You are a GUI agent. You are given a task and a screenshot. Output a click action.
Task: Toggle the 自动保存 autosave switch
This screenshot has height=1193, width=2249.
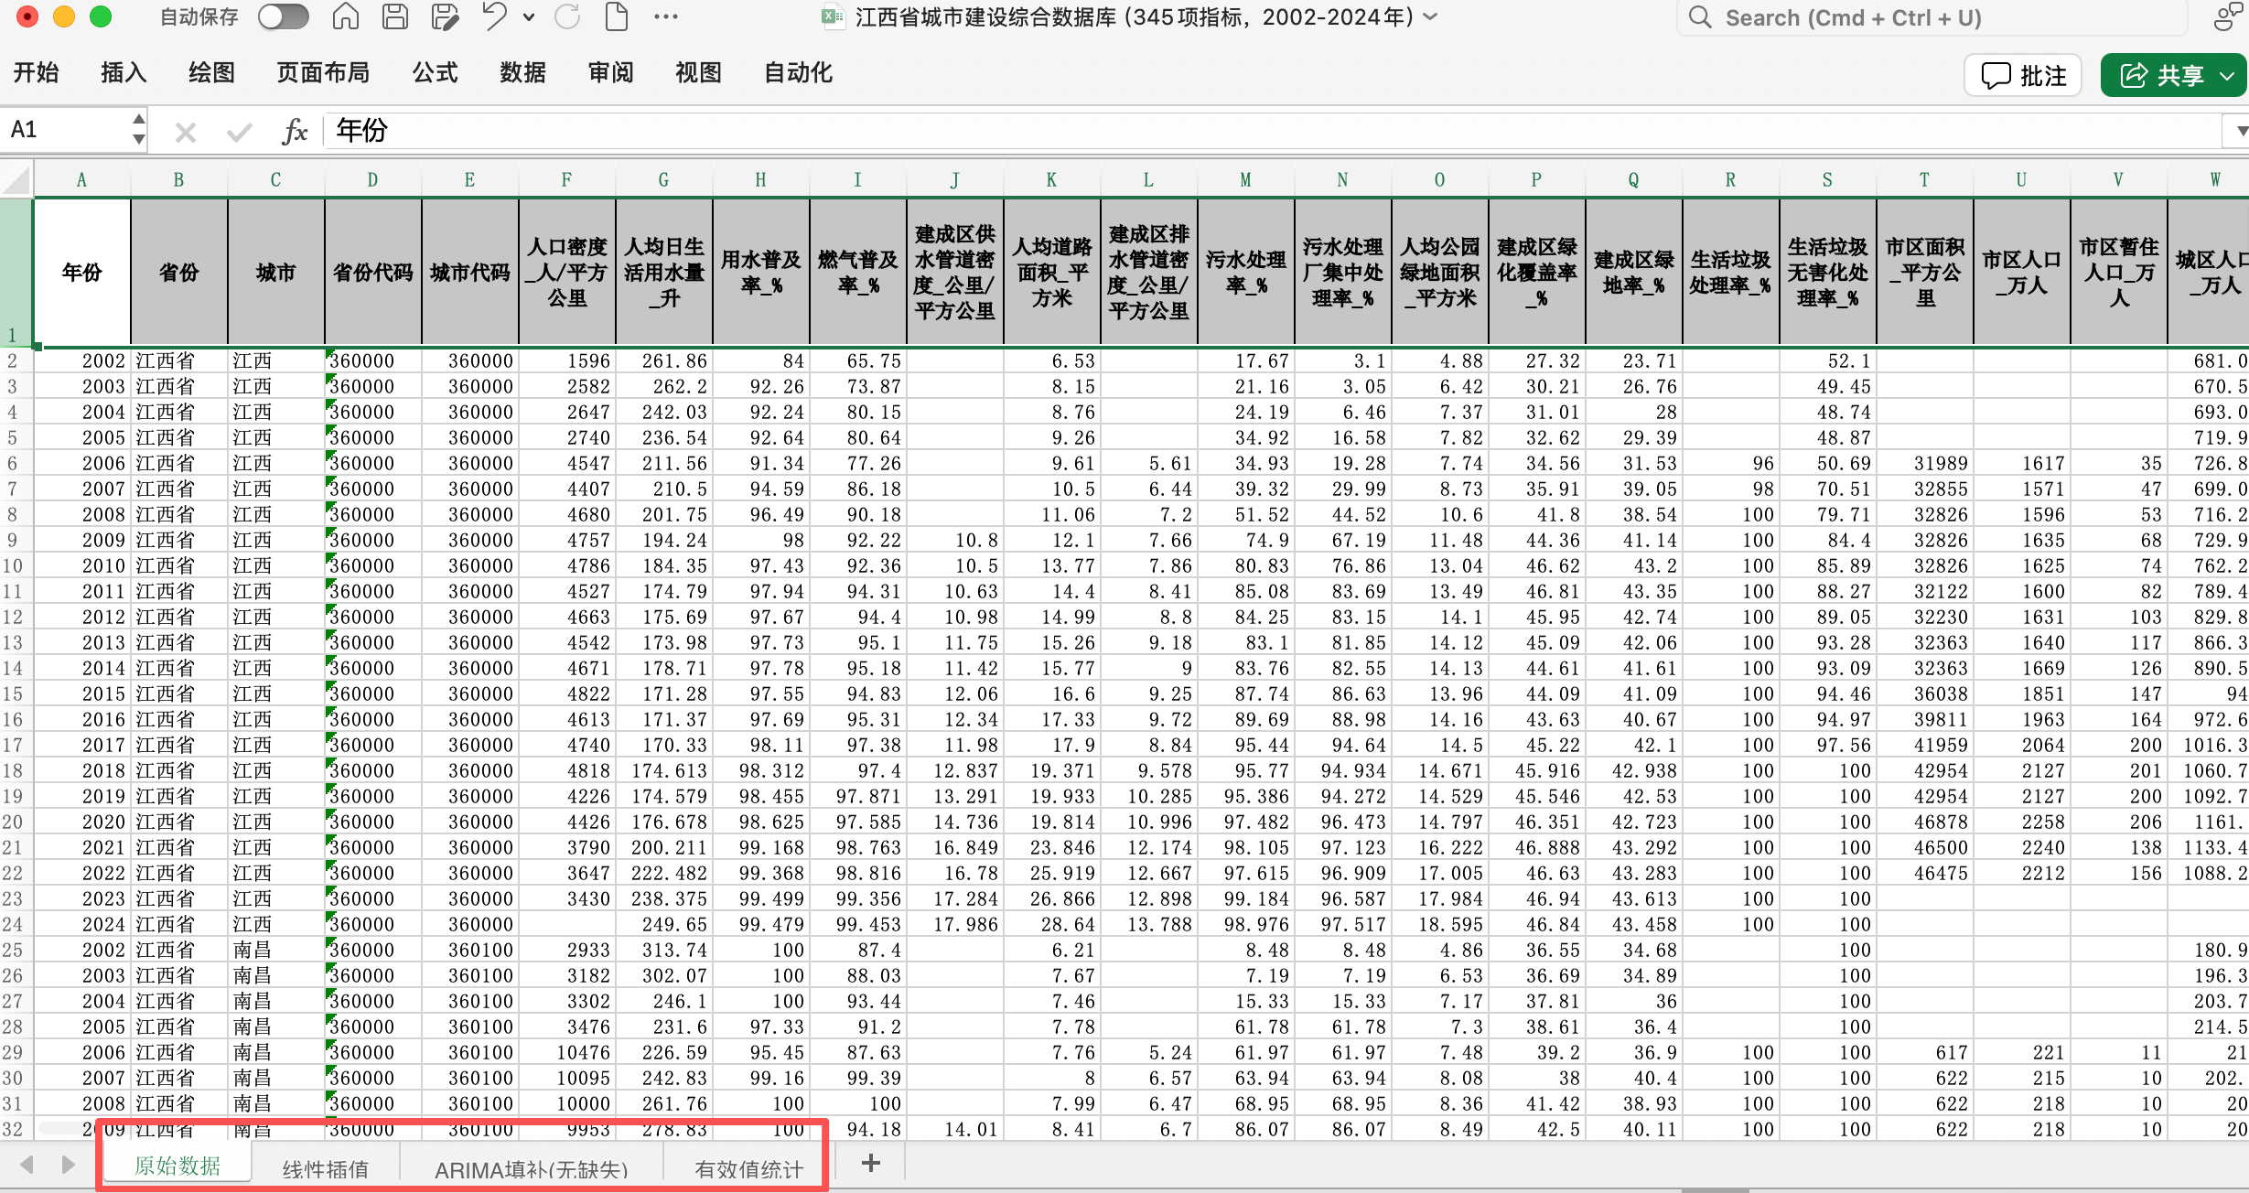[x=283, y=16]
